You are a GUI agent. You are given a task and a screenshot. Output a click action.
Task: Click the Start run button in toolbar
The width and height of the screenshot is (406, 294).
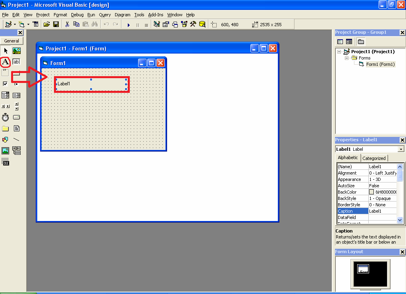[129, 25]
